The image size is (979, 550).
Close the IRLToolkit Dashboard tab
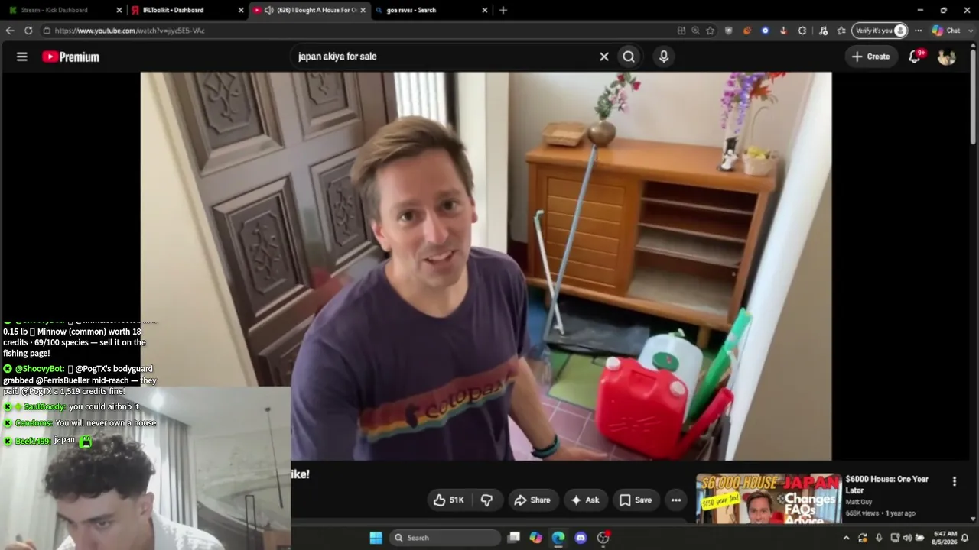point(241,10)
